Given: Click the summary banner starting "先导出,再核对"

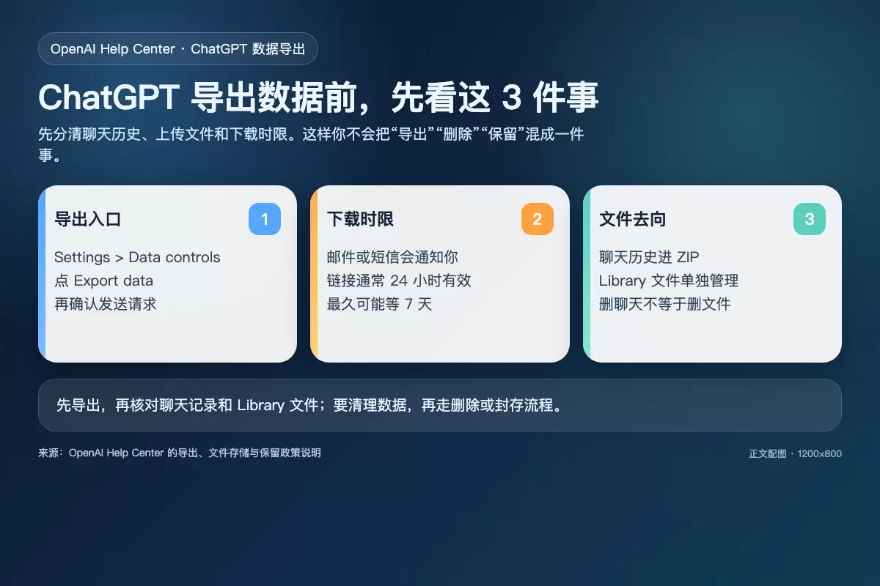Looking at the screenshot, I should point(440,405).
